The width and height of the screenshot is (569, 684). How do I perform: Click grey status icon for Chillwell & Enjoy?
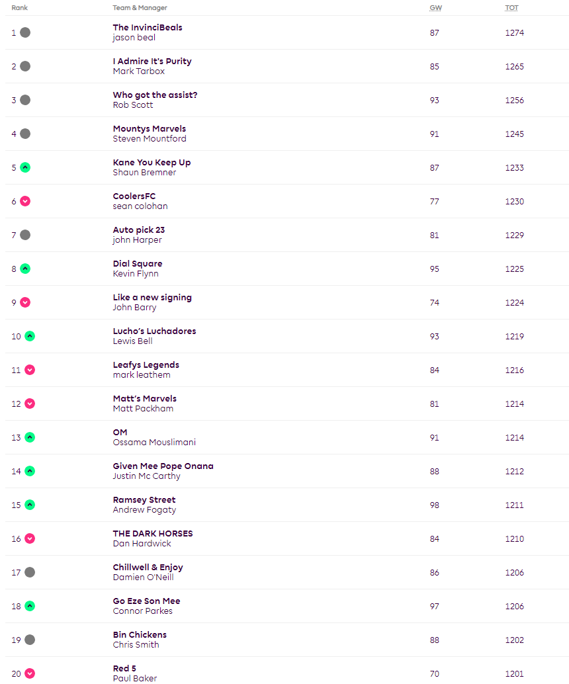click(30, 572)
